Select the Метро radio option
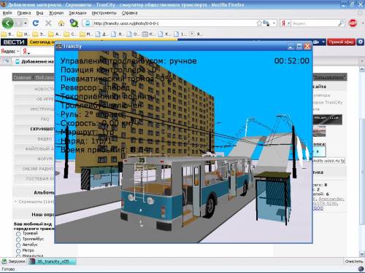This screenshot has width=365, height=273. (18, 251)
